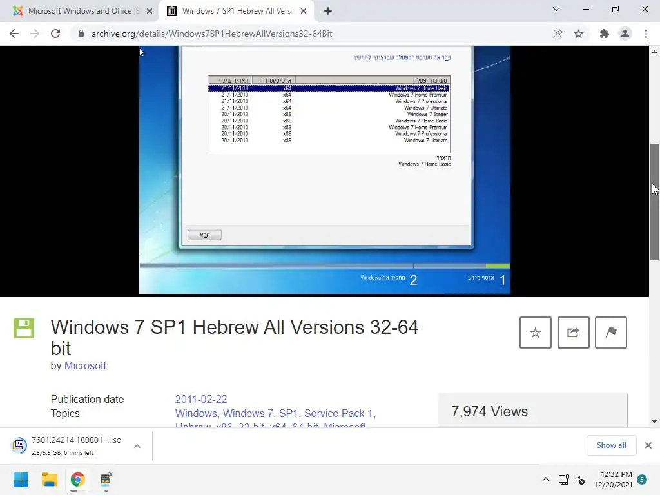Share this page from the address bar
Image resolution: width=660 pixels, height=495 pixels.
tap(558, 34)
